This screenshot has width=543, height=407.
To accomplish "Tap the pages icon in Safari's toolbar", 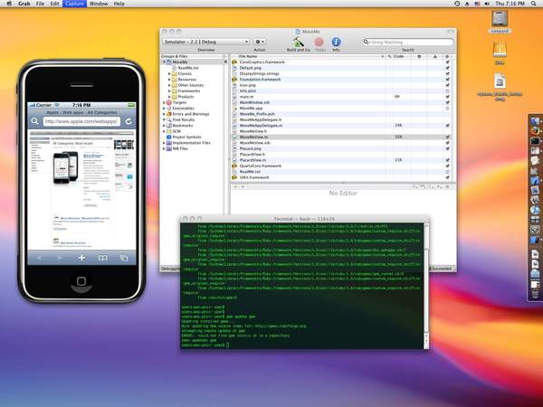I will tap(125, 258).
